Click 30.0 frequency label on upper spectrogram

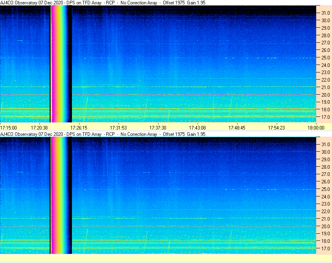[x=326, y=20]
